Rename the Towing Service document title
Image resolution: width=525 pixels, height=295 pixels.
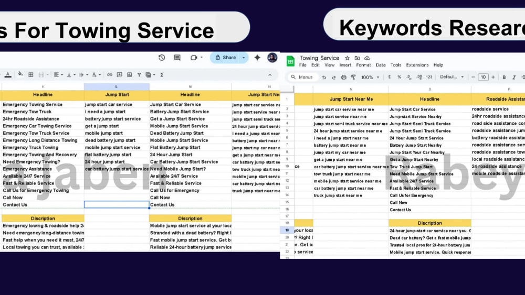click(319, 58)
